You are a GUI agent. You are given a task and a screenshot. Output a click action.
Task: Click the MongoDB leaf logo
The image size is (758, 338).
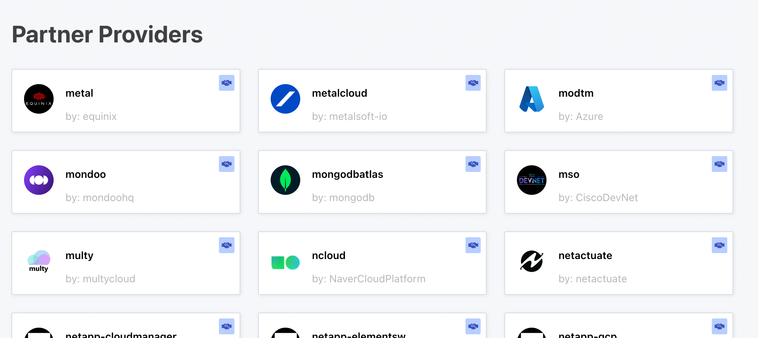[285, 180]
